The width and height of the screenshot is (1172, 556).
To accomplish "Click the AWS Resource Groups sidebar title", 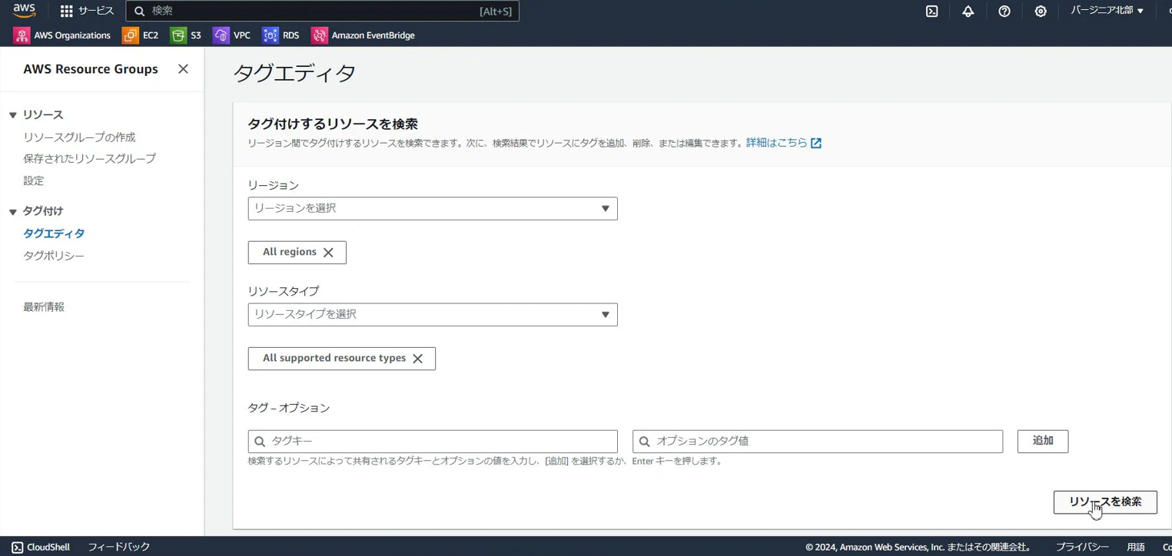I will pos(91,69).
